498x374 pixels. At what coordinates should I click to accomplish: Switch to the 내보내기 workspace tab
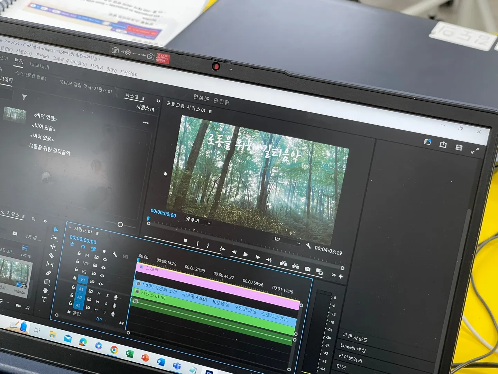tap(39, 65)
